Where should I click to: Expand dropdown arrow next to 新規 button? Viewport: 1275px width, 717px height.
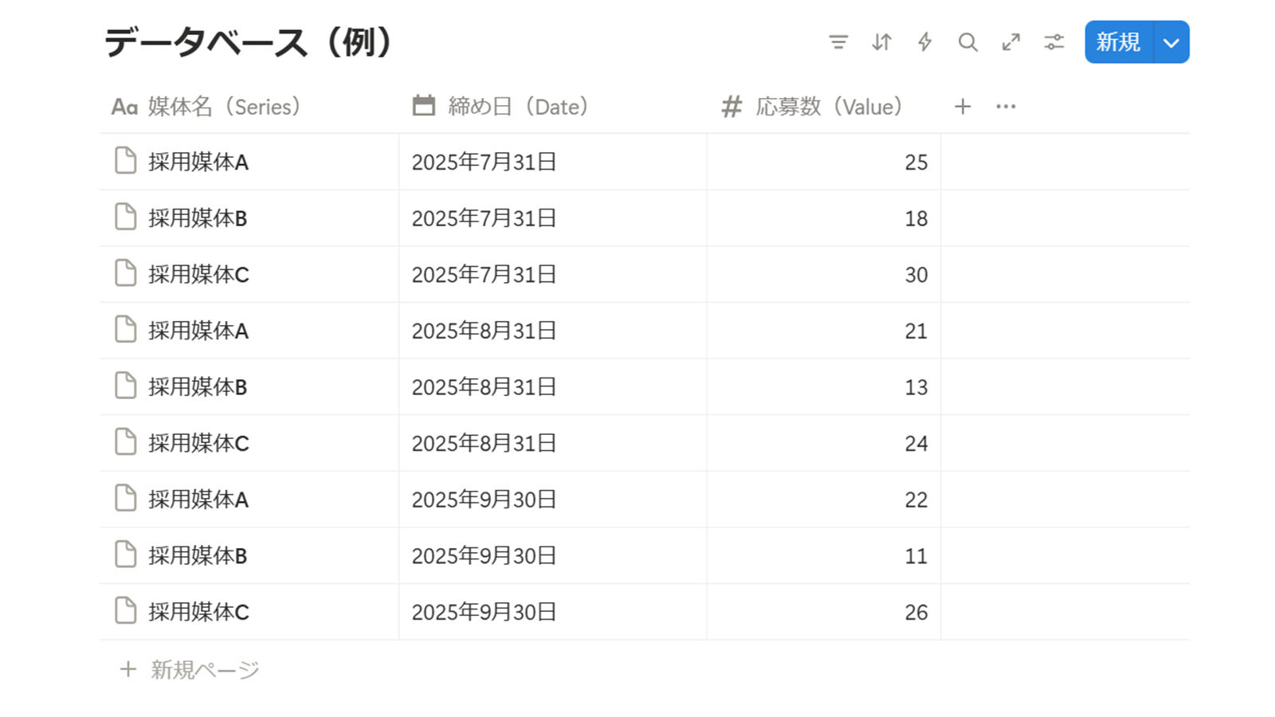(1171, 42)
